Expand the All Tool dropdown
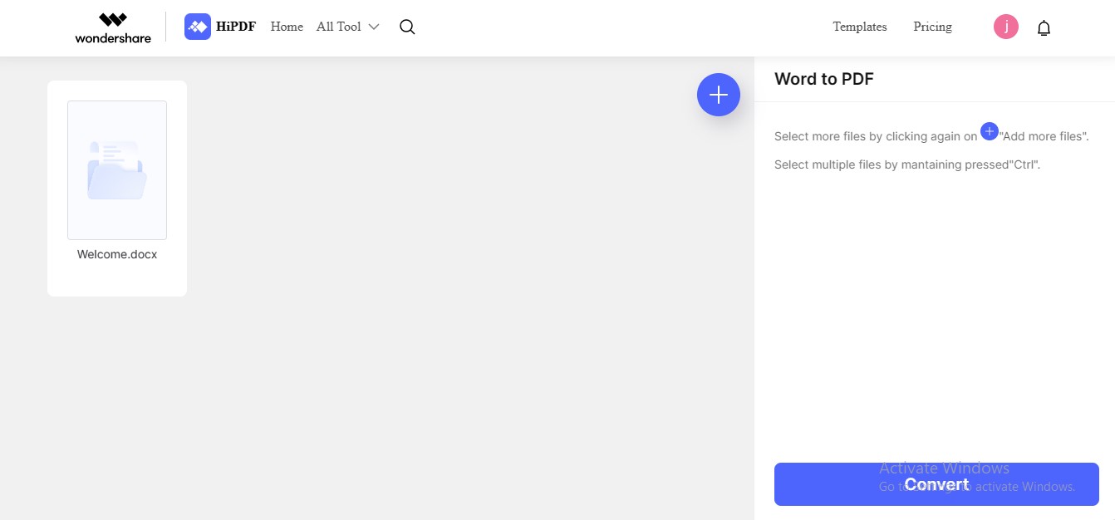The height and width of the screenshot is (520, 1115). (347, 27)
